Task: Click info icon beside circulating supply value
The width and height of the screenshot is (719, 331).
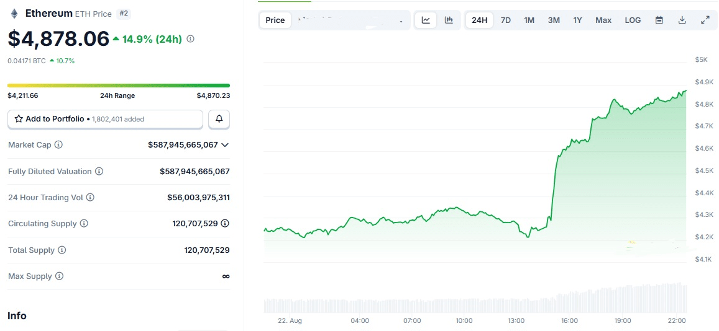Action: click(225, 224)
